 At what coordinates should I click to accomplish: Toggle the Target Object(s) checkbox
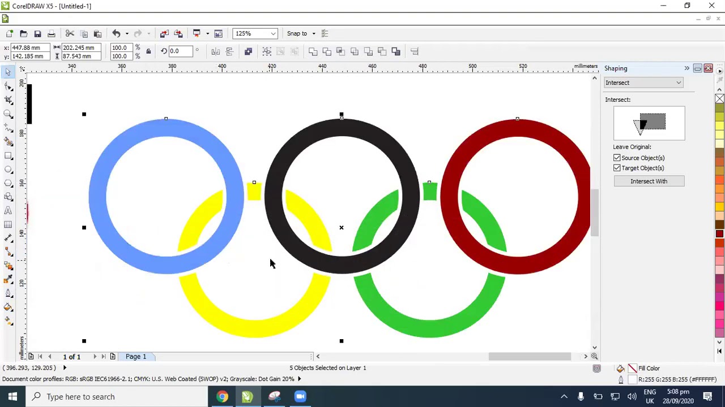pos(617,168)
